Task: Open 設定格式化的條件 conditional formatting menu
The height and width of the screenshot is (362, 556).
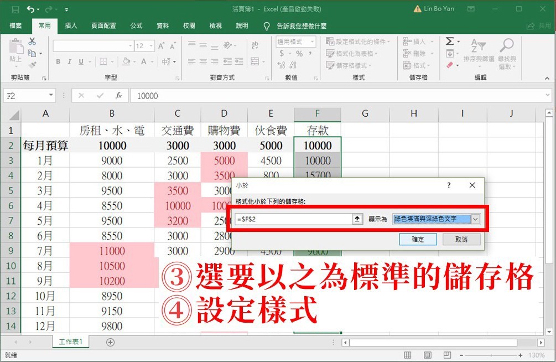Action: [358, 42]
